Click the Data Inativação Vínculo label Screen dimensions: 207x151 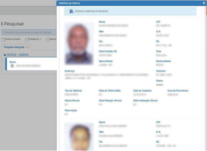point(146,101)
